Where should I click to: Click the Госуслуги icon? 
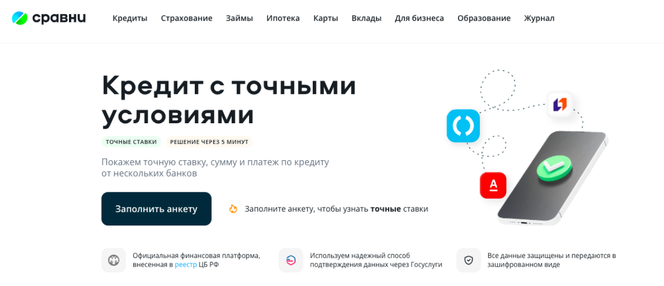click(291, 260)
